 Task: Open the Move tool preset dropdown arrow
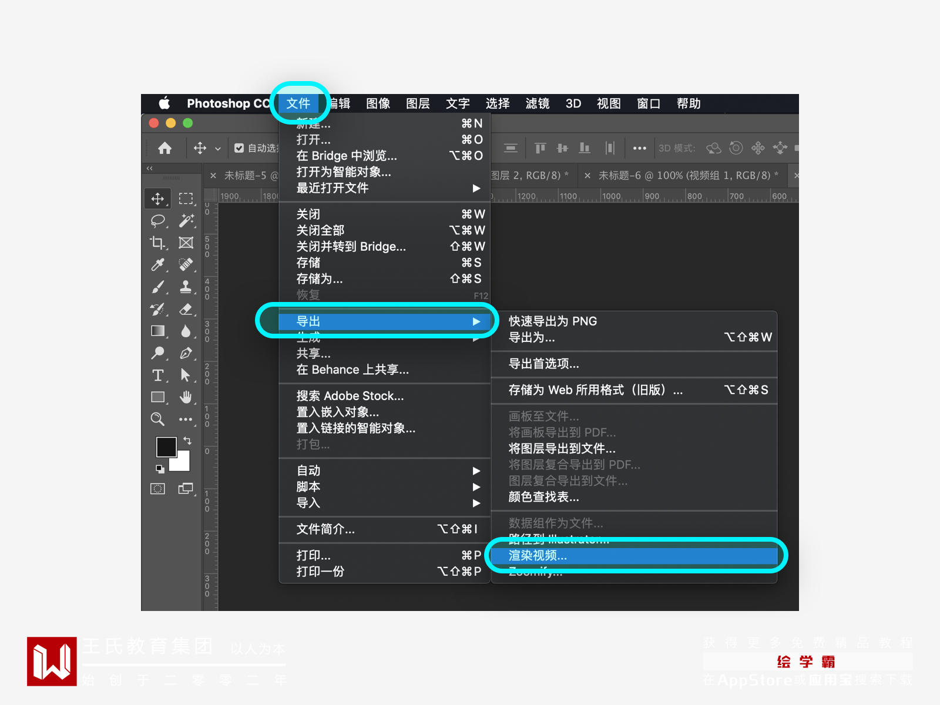[217, 149]
